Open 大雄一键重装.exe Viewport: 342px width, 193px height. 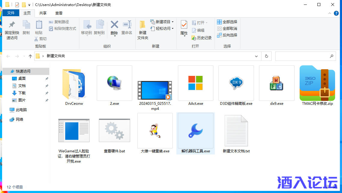[x=155, y=131]
